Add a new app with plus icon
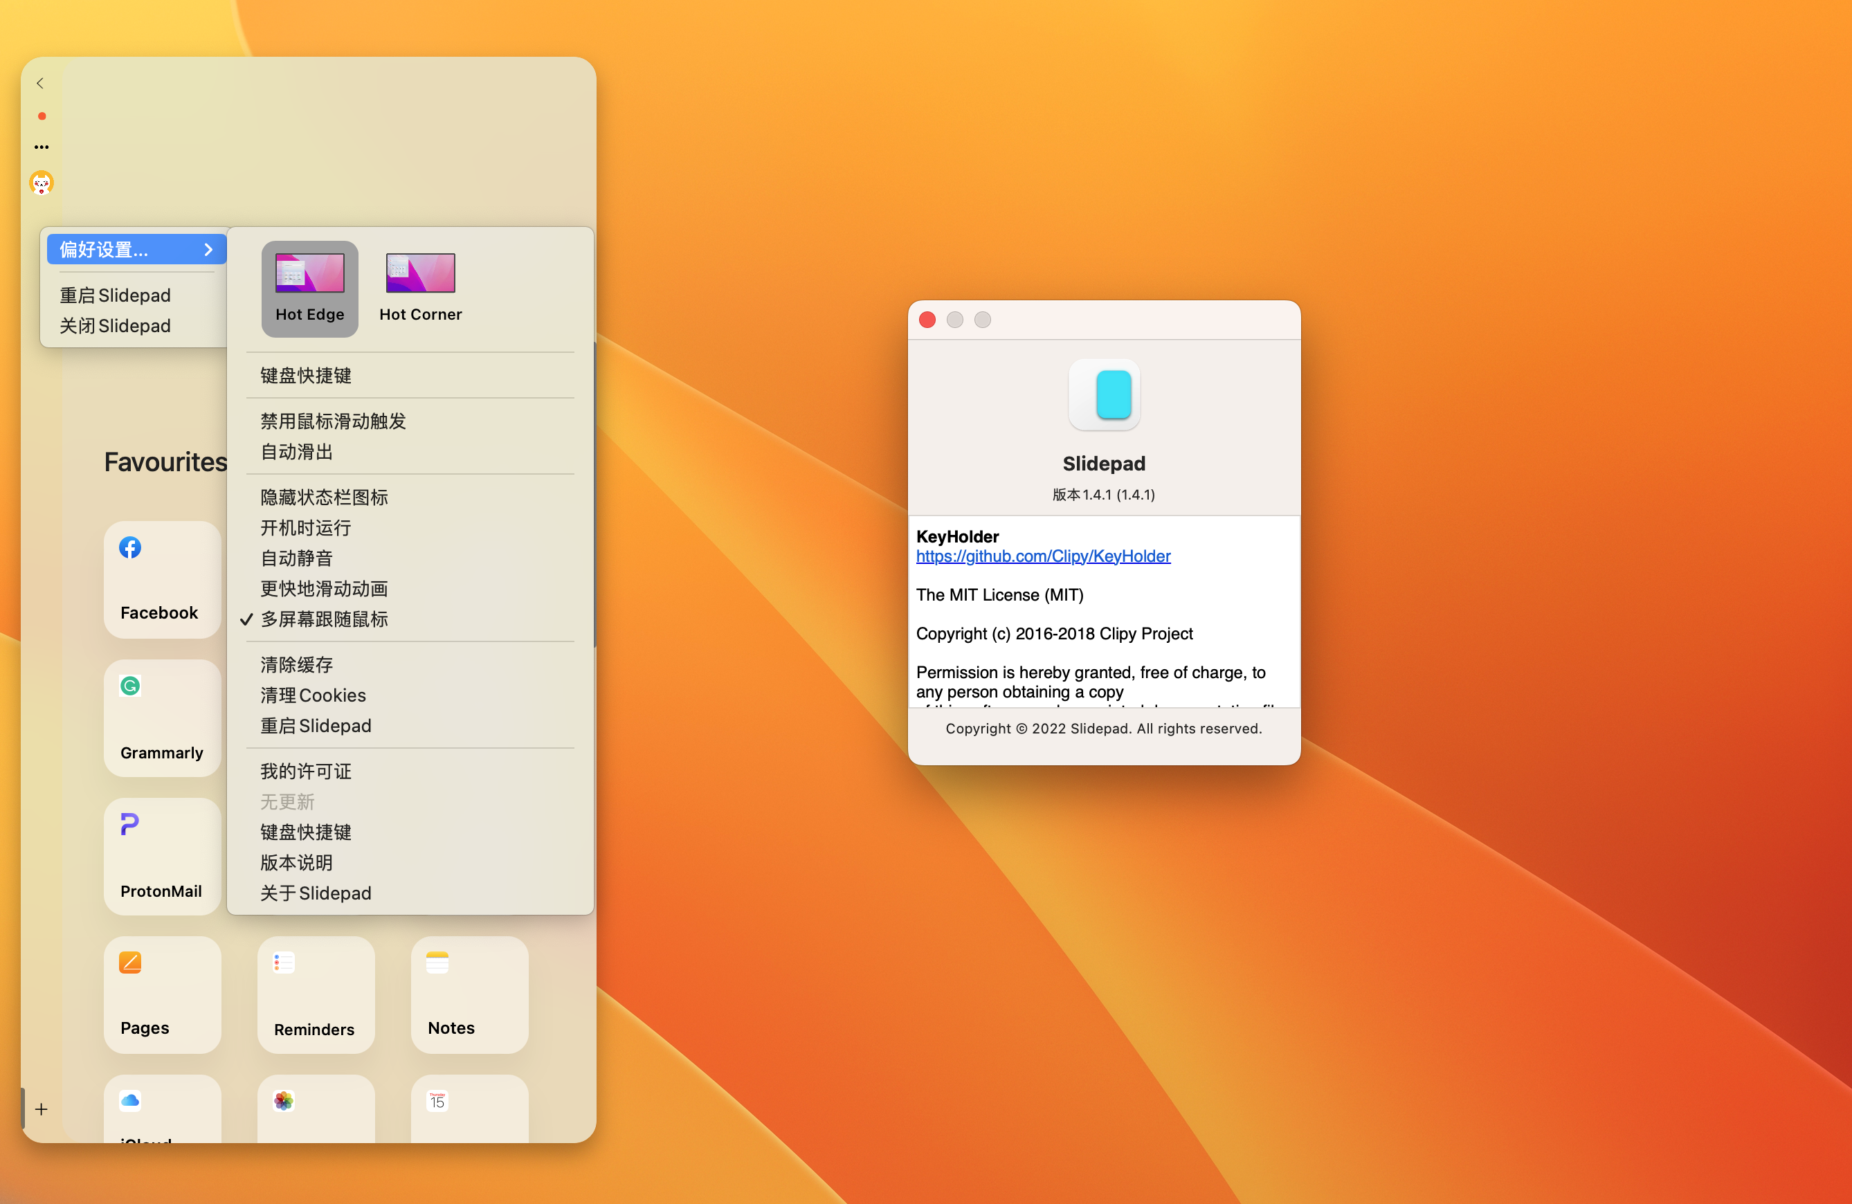This screenshot has height=1204, width=1852. tap(42, 1109)
